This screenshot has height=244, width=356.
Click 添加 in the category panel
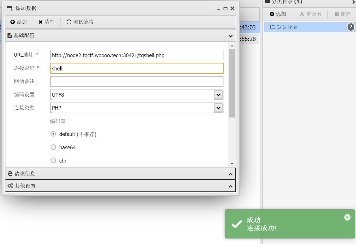pos(278,14)
